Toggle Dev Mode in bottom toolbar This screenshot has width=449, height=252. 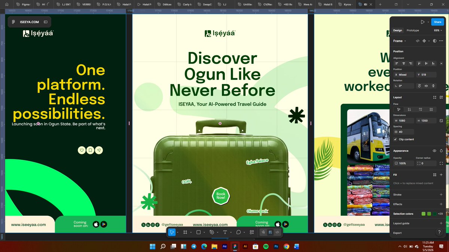point(277,232)
